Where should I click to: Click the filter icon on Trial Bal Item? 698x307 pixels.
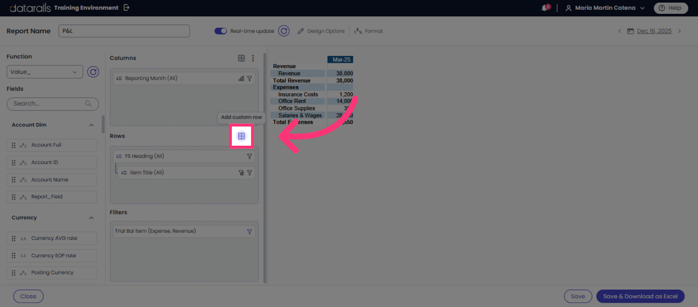pyautogui.click(x=250, y=232)
